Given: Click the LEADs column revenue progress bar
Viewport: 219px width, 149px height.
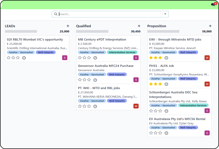Looking at the screenshot, I should click(21, 31).
